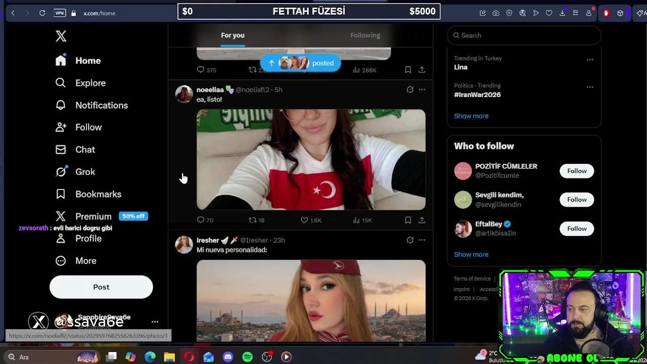Open the Lina trending topic

tap(460, 67)
